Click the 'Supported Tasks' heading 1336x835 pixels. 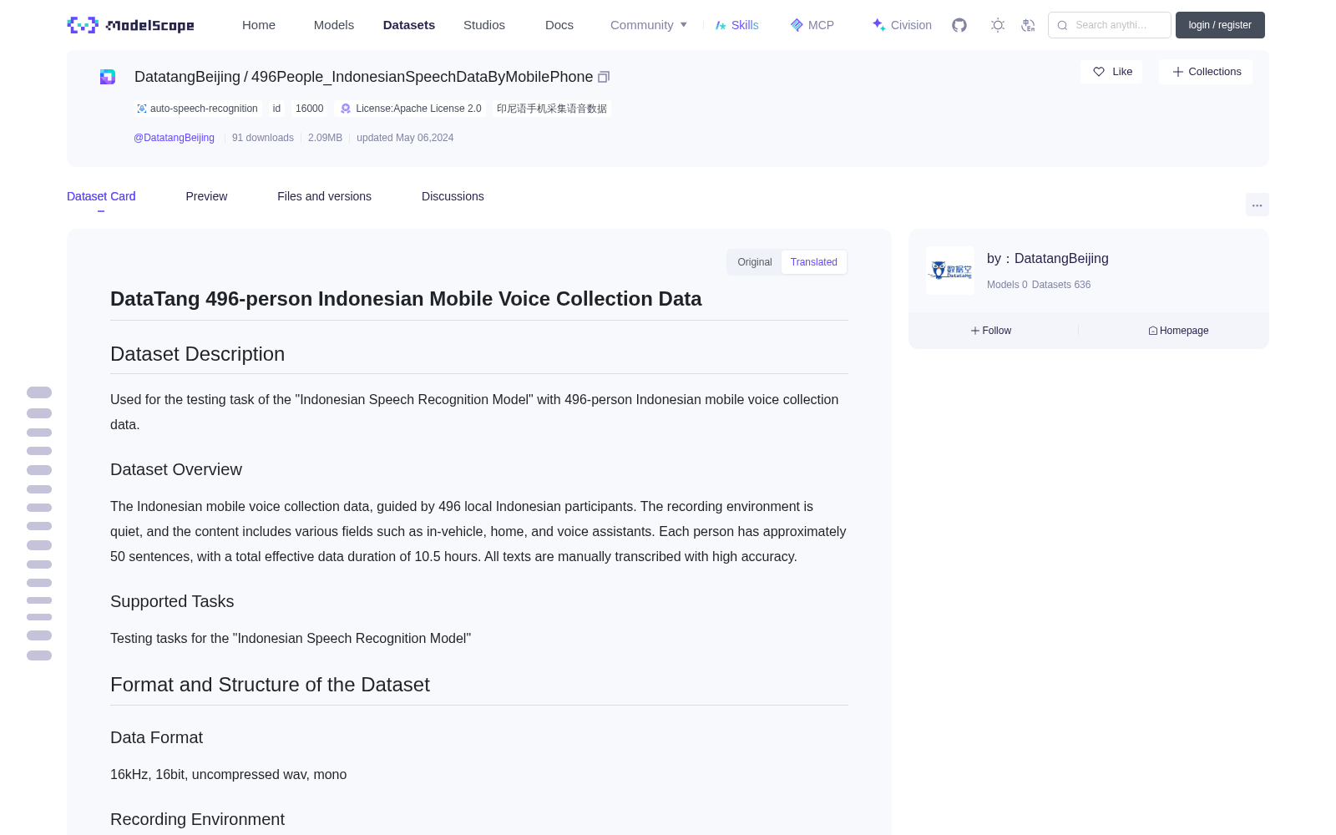point(172,601)
